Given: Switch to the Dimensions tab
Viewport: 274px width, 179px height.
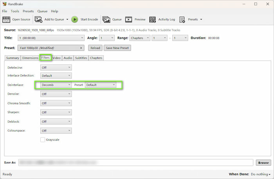Looking at the screenshot, I should [30, 58].
